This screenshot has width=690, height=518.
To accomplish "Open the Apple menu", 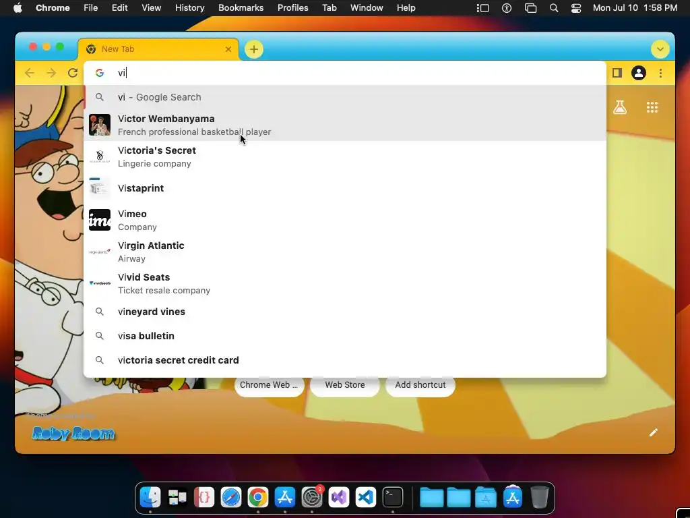I will 18,8.
